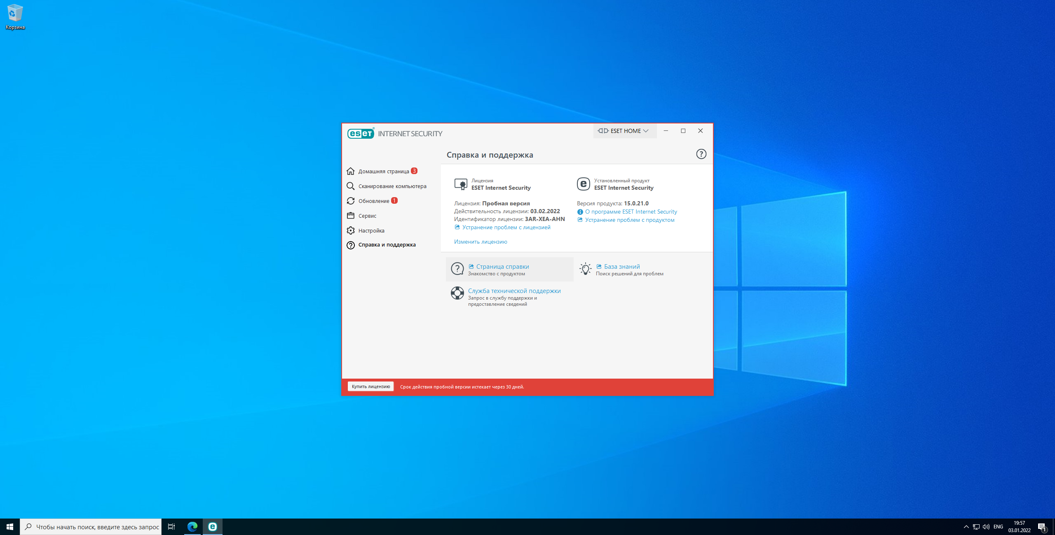The image size is (1055, 535).
Task: Click red badge 3 on Домашняя страница
Action: [414, 171]
